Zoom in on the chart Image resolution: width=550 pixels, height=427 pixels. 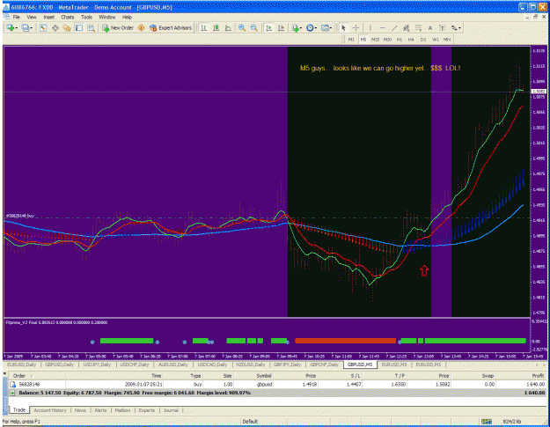[x=242, y=27]
